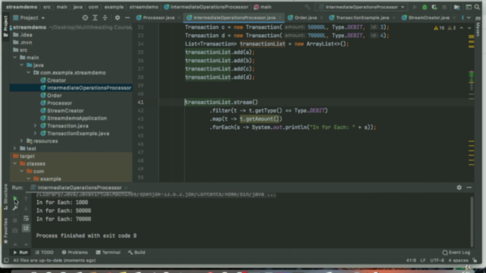
Task: Toggle soft-wrap icon in Run console
Action: click(26, 218)
